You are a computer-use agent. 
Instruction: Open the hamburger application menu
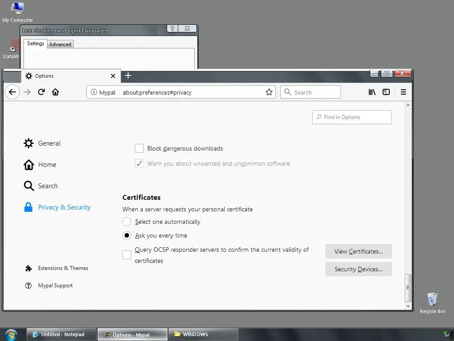click(x=403, y=92)
